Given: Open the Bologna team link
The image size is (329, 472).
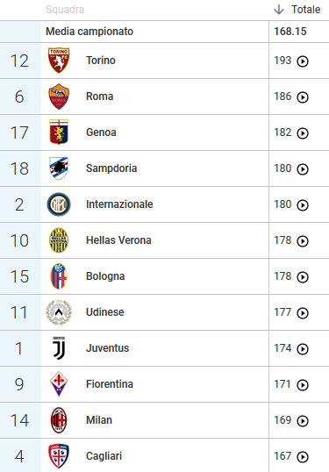Looking at the screenshot, I should 105,276.
